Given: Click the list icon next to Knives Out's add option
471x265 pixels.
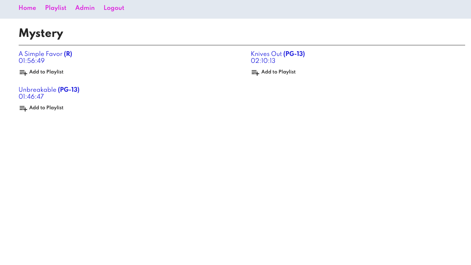Looking at the screenshot, I should [x=255, y=72].
